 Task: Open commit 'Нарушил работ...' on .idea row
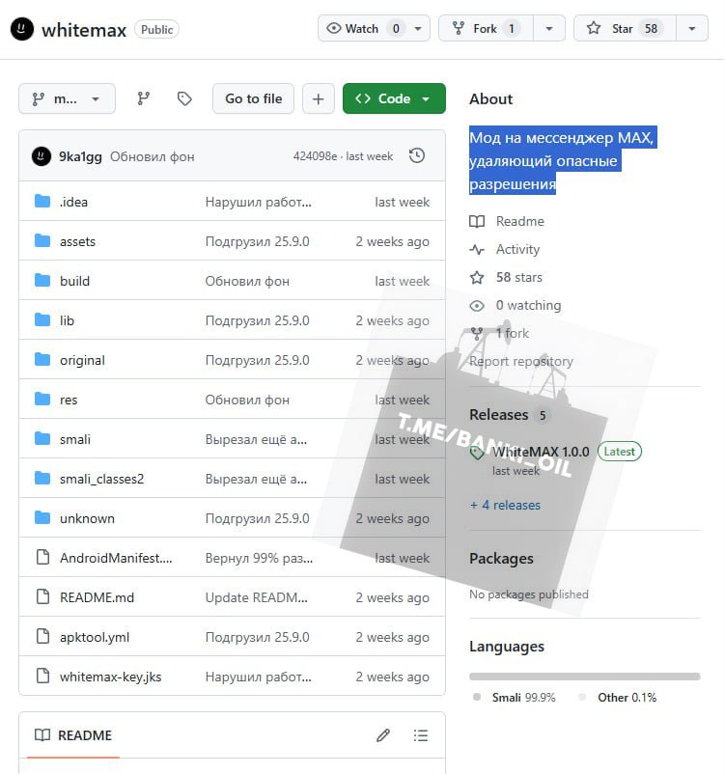click(x=259, y=202)
